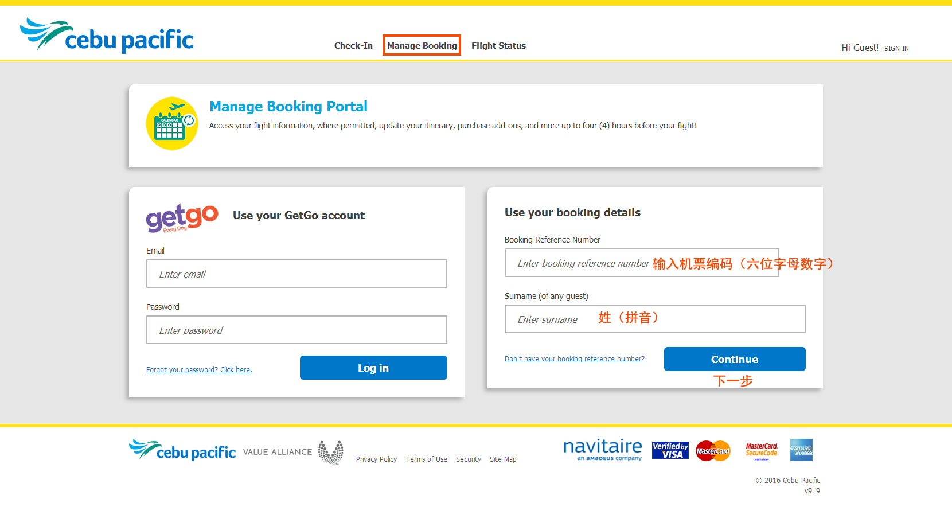Image resolution: width=952 pixels, height=507 pixels.
Task: Click the GetGo logo
Action: 182,218
